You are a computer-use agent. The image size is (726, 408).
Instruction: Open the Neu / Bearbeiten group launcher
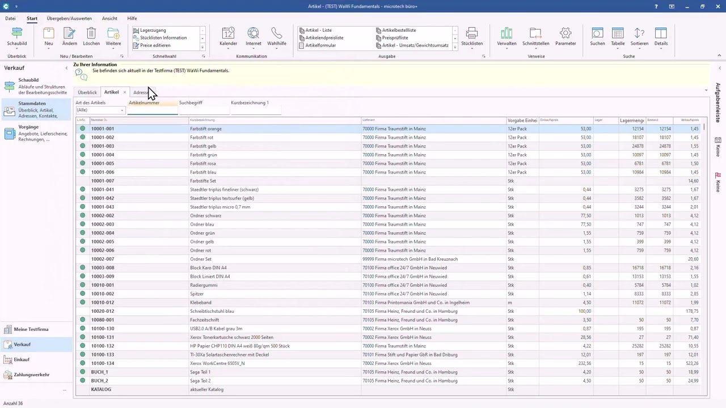[x=122, y=57]
